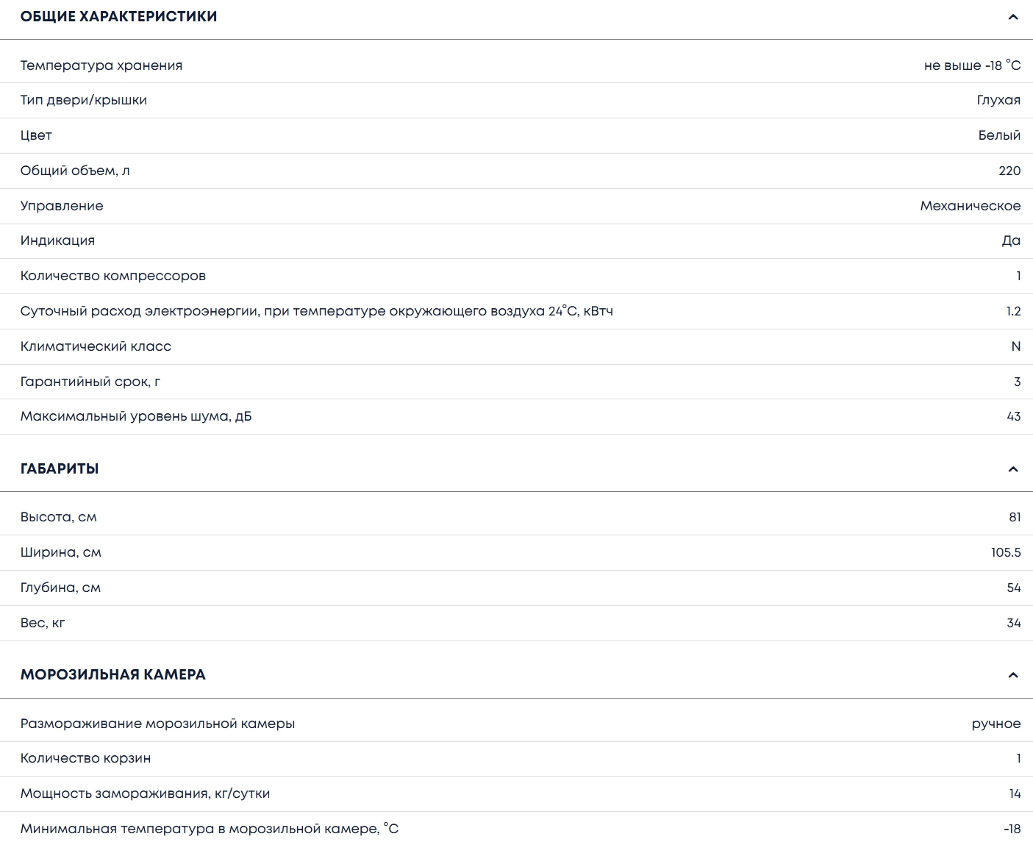Click the Климатический класс label

pos(96,346)
